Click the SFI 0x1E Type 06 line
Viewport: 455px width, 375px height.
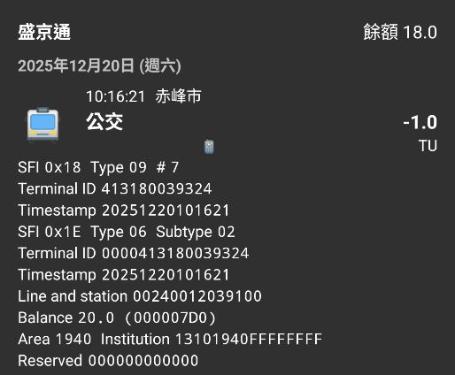pyautogui.click(x=82, y=232)
